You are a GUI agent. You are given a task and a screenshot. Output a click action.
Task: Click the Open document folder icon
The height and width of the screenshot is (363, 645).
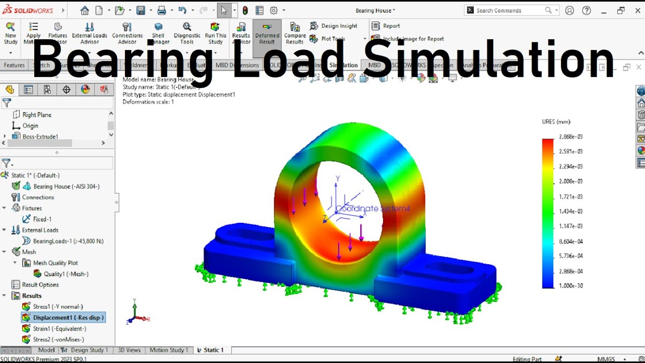119,11
